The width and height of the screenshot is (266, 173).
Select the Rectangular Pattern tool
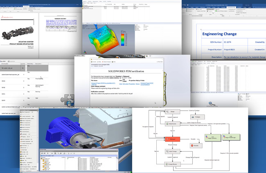pos(29,167)
